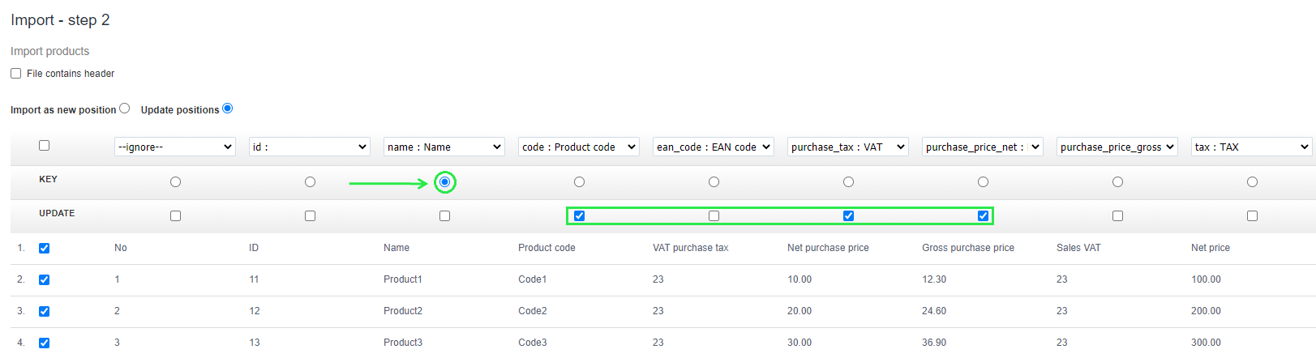Uncheck the row 2 checkbox for Product1

tap(44, 280)
